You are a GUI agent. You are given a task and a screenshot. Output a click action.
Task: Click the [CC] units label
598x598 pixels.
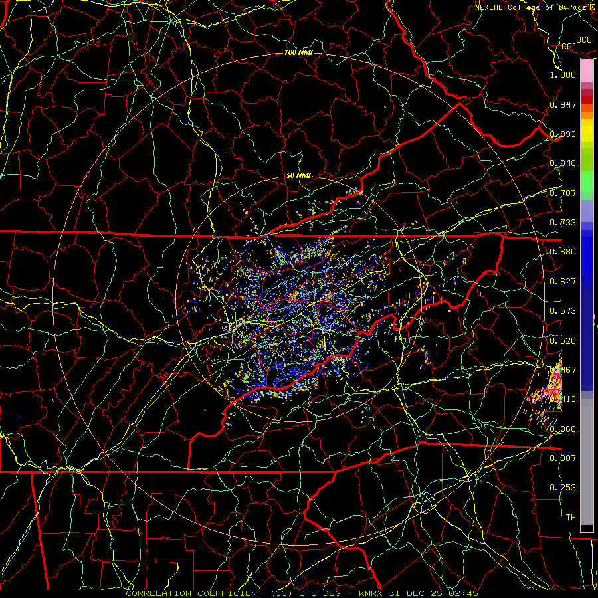pos(567,47)
